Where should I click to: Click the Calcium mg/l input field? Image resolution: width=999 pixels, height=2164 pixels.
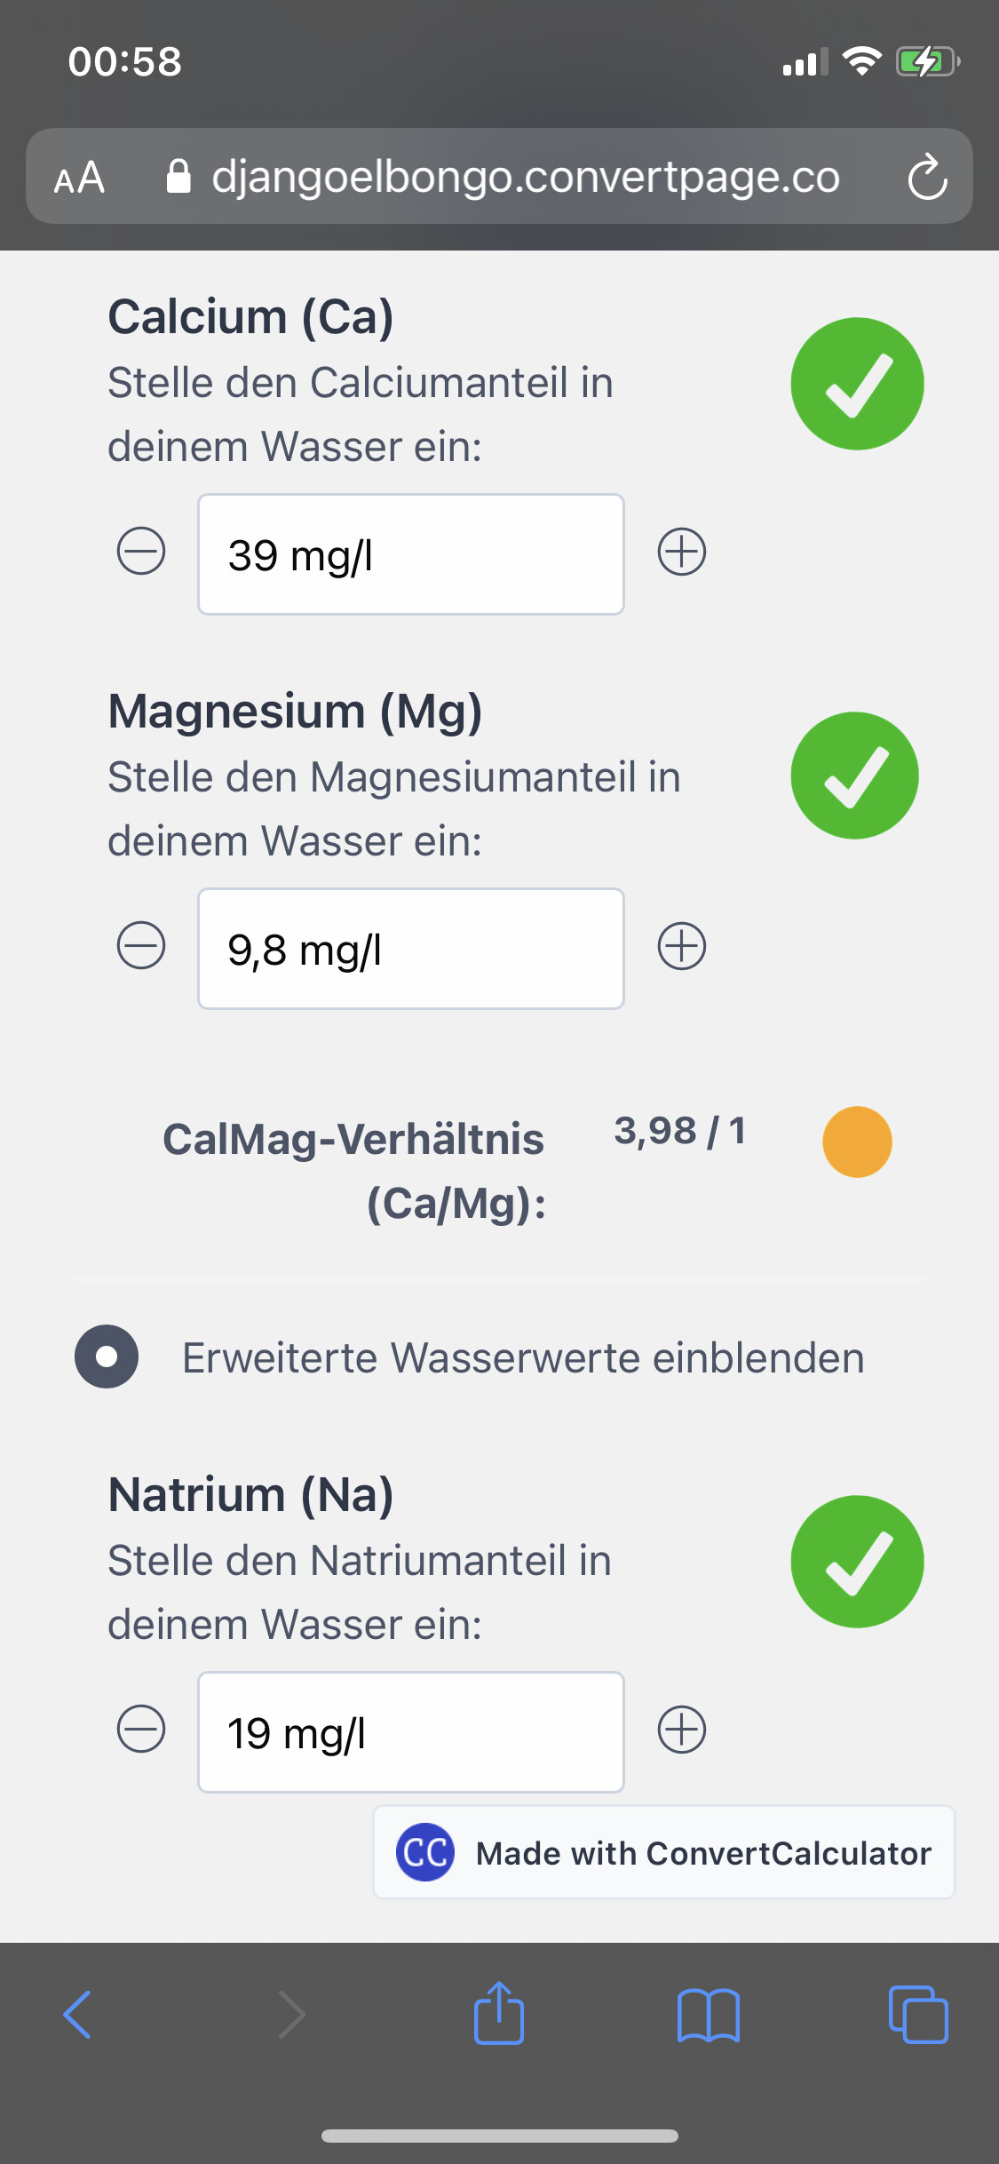point(410,554)
